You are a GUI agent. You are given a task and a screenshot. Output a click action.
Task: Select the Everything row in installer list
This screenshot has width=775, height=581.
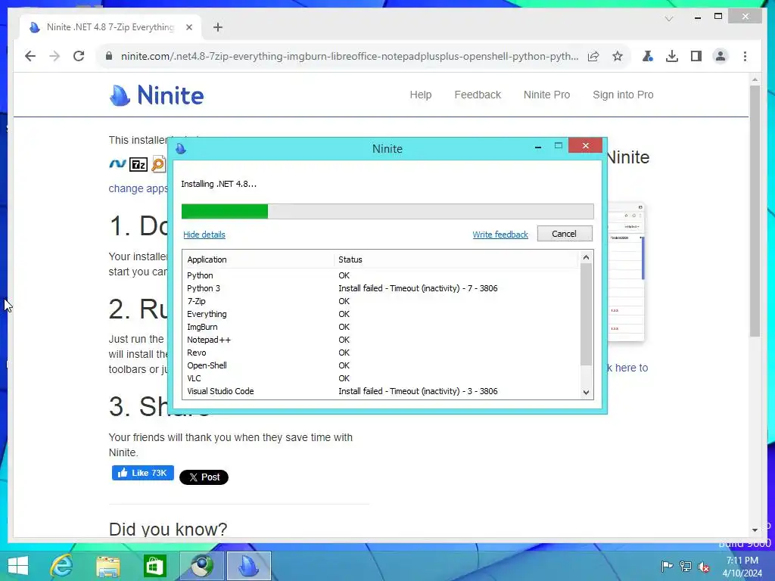click(381, 314)
